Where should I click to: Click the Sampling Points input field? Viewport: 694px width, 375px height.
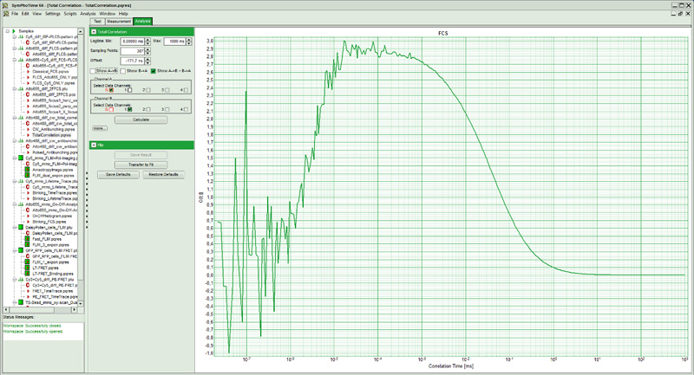tap(134, 50)
